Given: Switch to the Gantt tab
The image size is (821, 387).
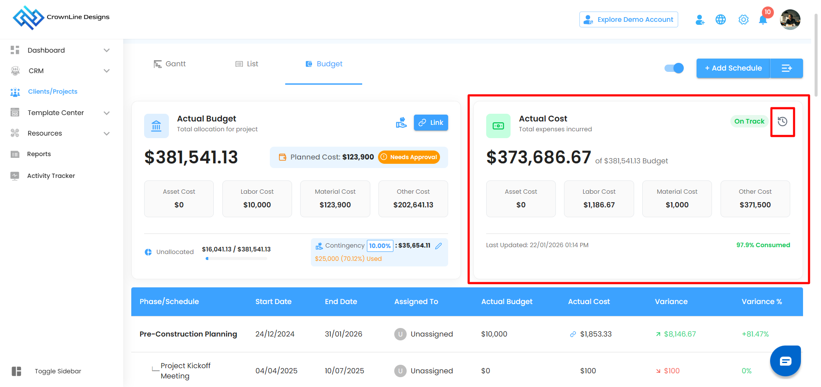Looking at the screenshot, I should (x=170, y=64).
